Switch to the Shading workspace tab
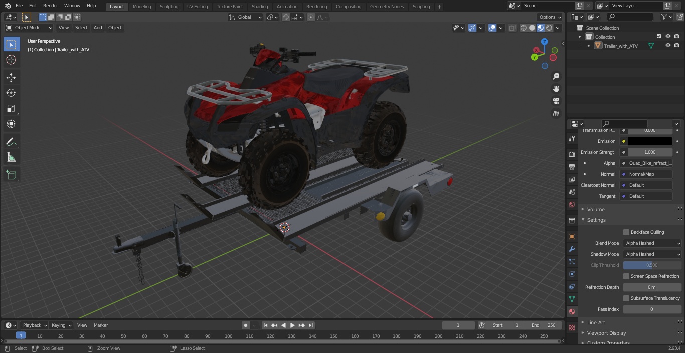Viewport: 685px width, 353px height. (x=260, y=6)
